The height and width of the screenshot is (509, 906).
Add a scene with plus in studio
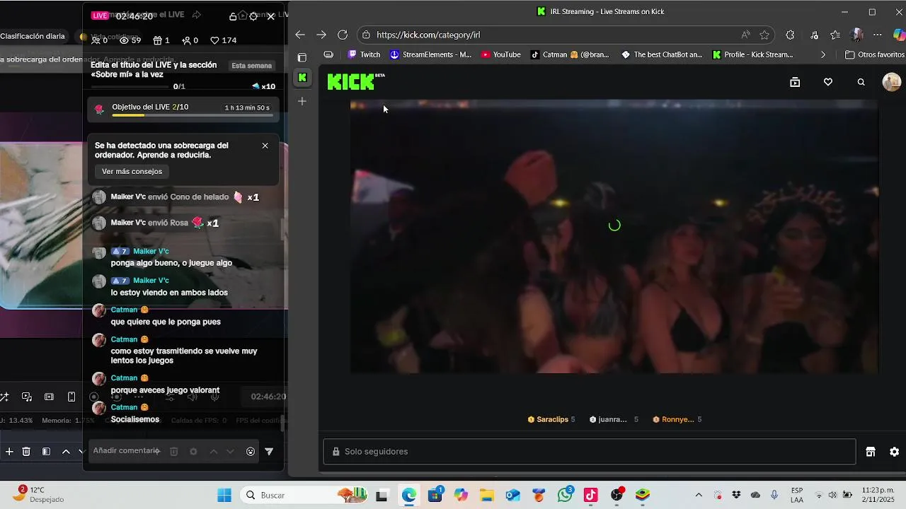click(x=9, y=452)
